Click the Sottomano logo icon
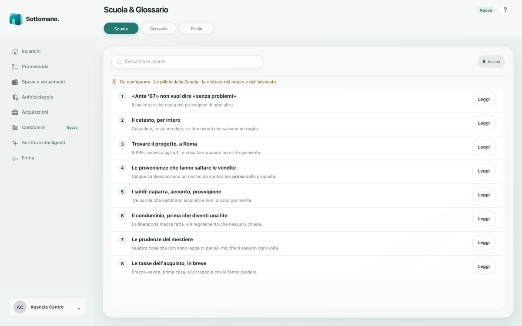522x326 pixels. click(x=16, y=19)
